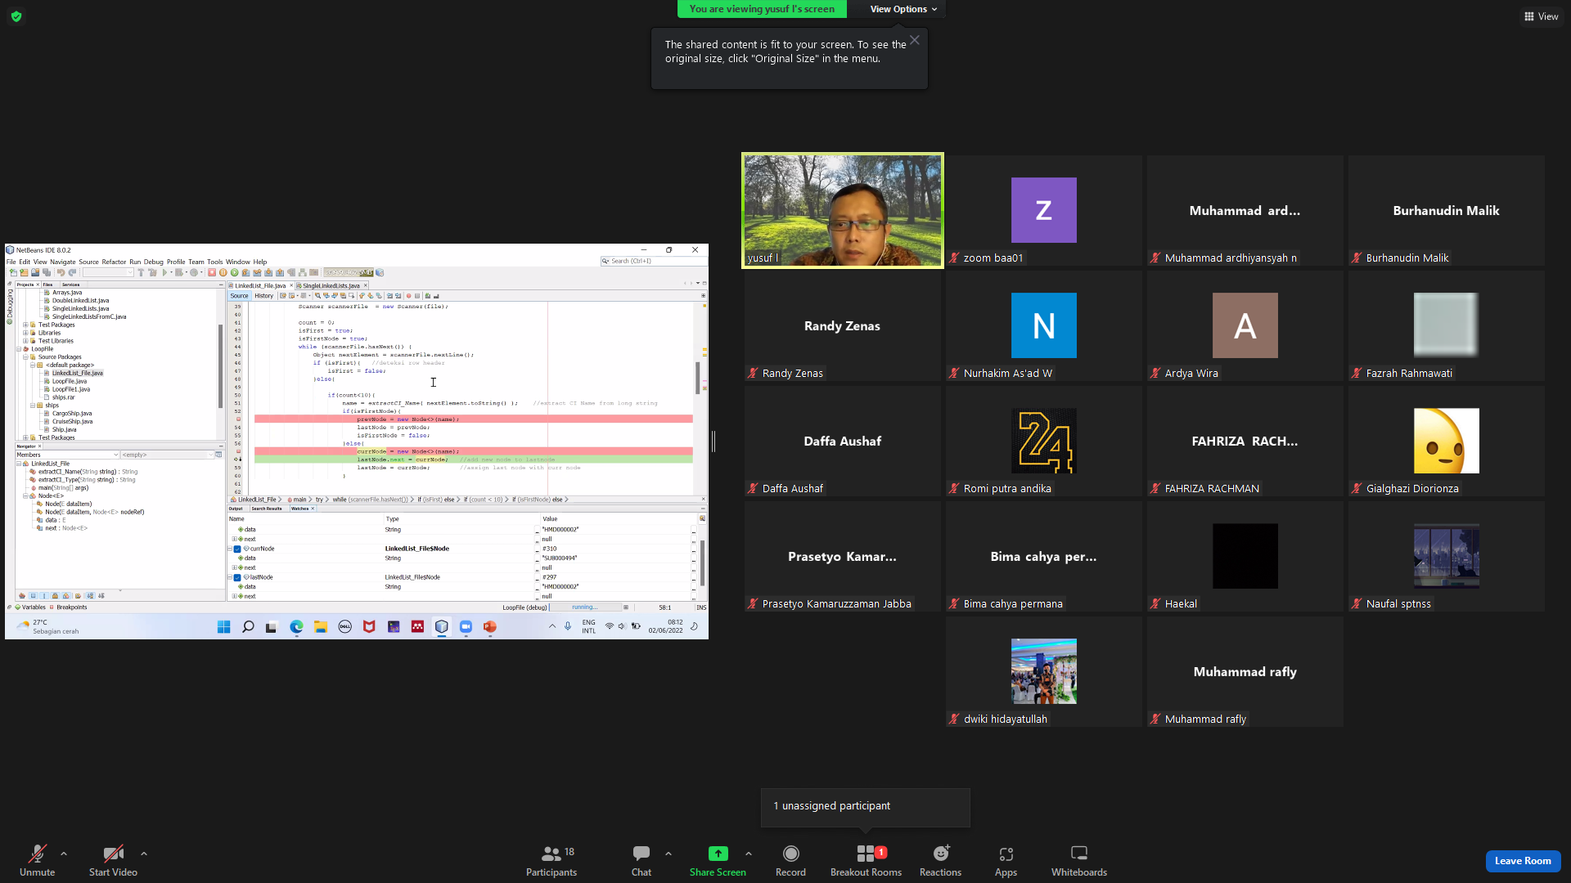This screenshot has height=883, width=1571.
Task: Click the NetBeans Save All toolbar icon
Action: tap(47, 273)
